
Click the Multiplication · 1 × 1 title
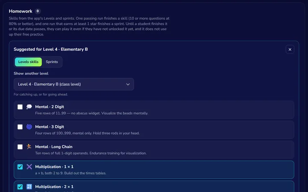click(x=54, y=167)
